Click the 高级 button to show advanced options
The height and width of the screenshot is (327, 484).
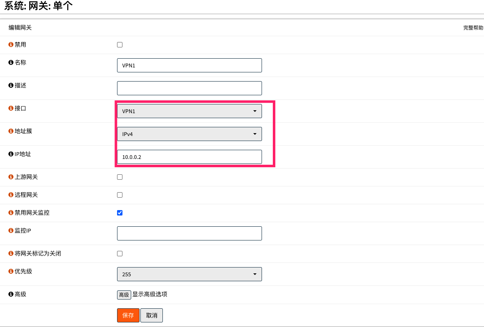124,295
